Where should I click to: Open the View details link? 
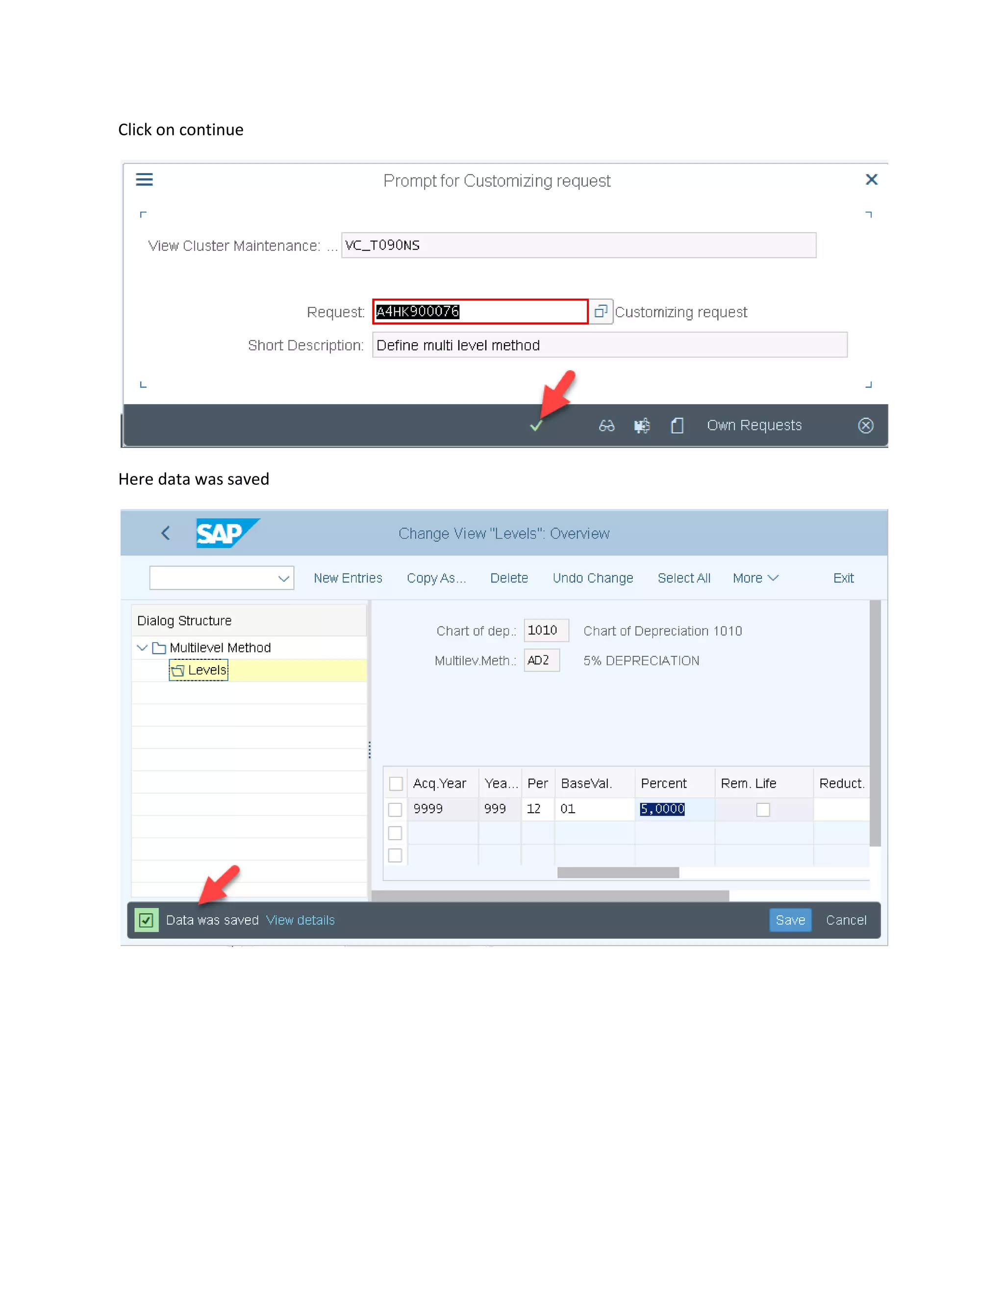tap(301, 920)
